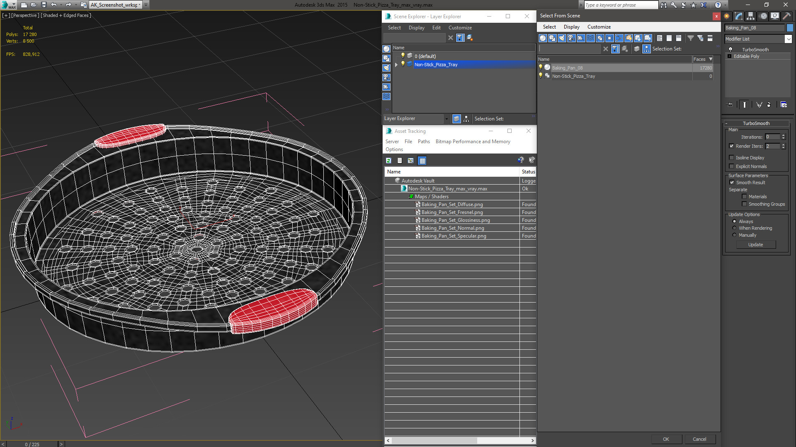Toggle Display Shapes filter in Select From Scene

pyautogui.click(x=552, y=38)
